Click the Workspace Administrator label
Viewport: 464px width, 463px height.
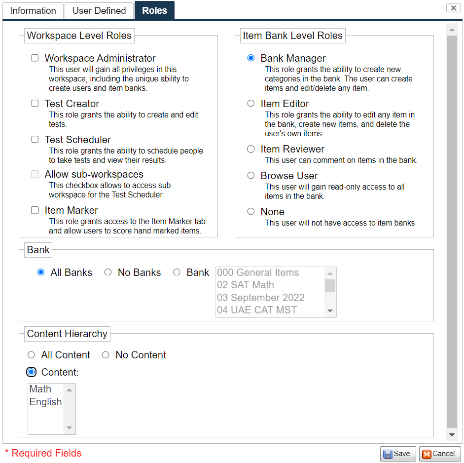100,58
